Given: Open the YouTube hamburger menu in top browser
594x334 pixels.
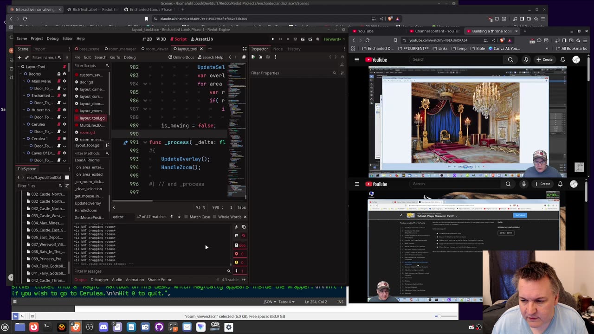Looking at the screenshot, I should pyautogui.click(x=357, y=59).
